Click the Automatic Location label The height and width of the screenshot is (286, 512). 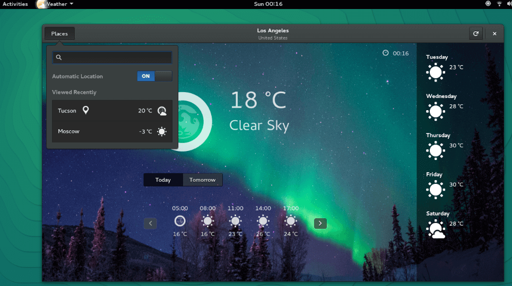click(77, 76)
